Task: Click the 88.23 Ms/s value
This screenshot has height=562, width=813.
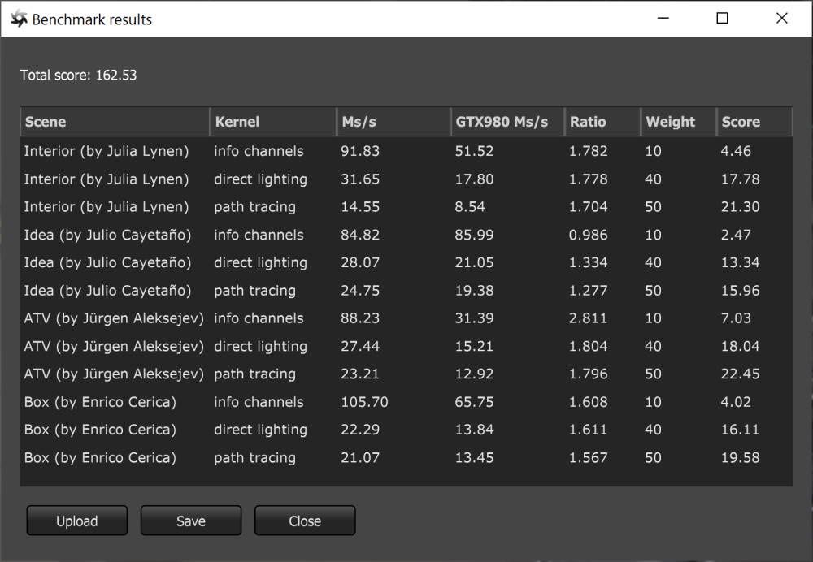Action: tap(360, 318)
